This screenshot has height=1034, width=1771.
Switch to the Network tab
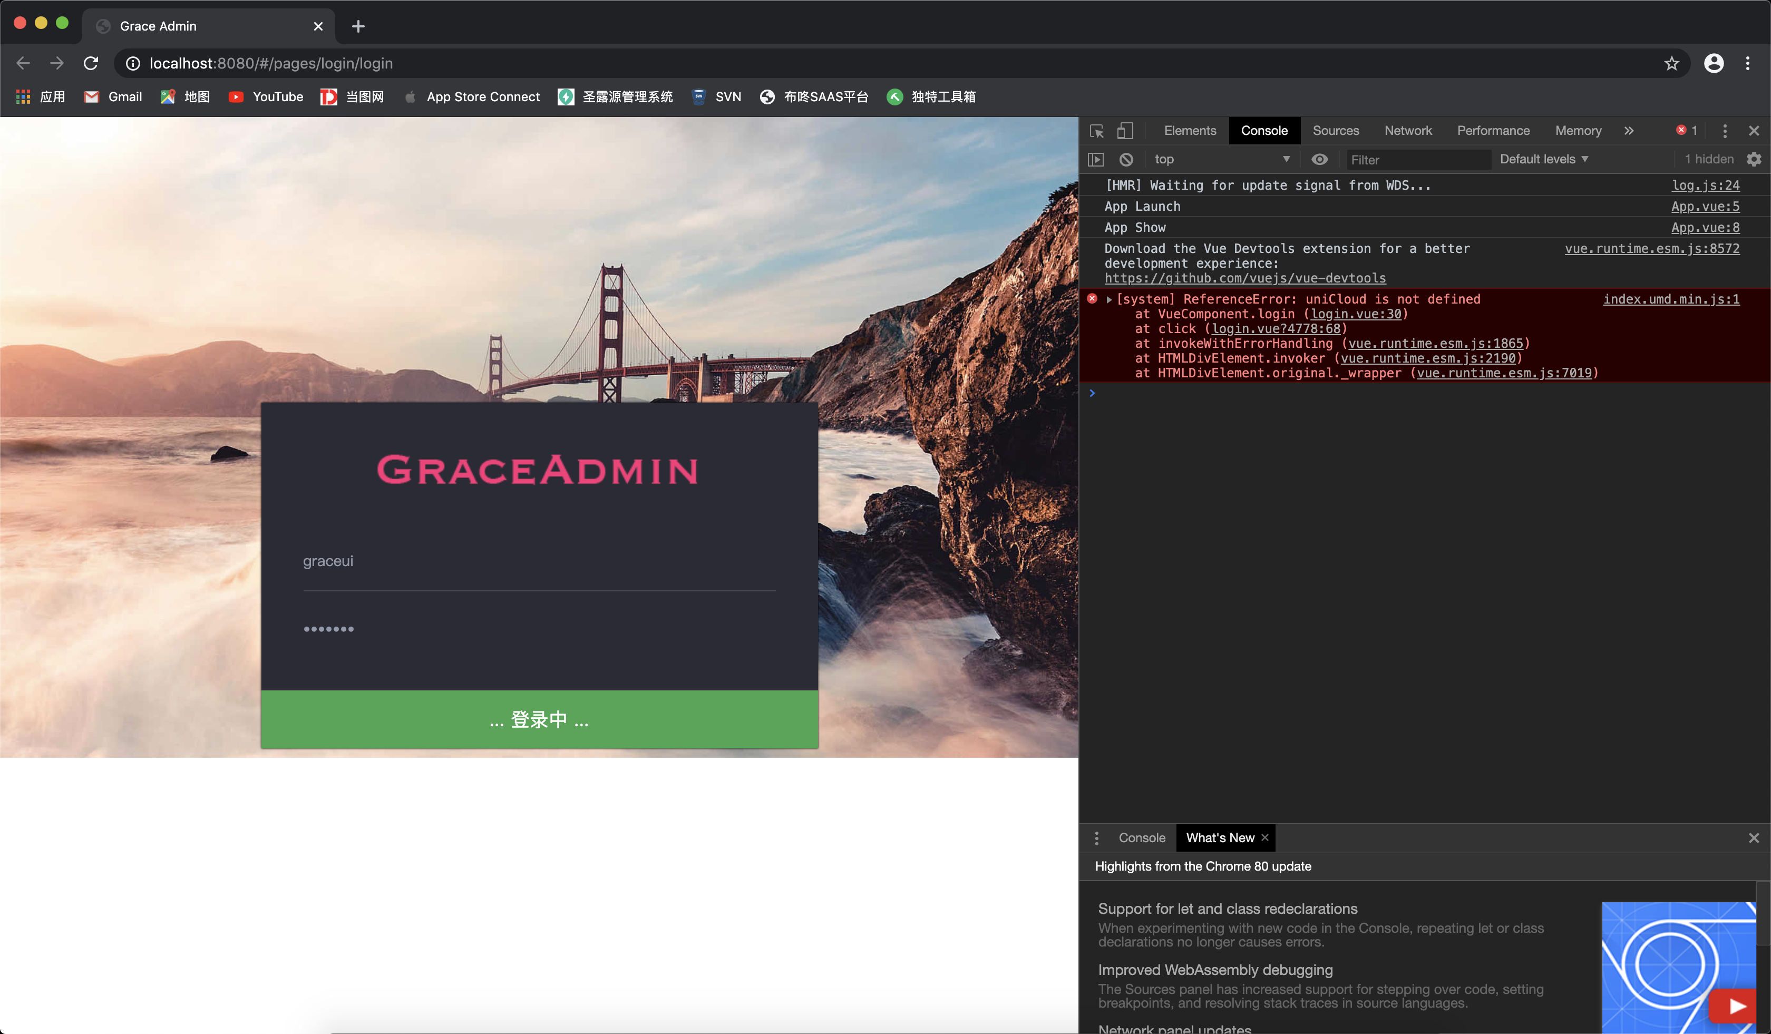(1408, 131)
